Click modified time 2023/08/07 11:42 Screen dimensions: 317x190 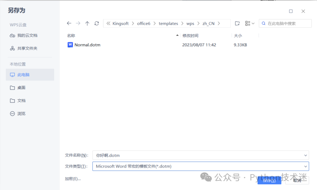[x=199, y=45]
